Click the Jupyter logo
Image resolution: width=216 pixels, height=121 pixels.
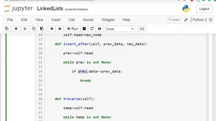pyautogui.click(x=18, y=9)
